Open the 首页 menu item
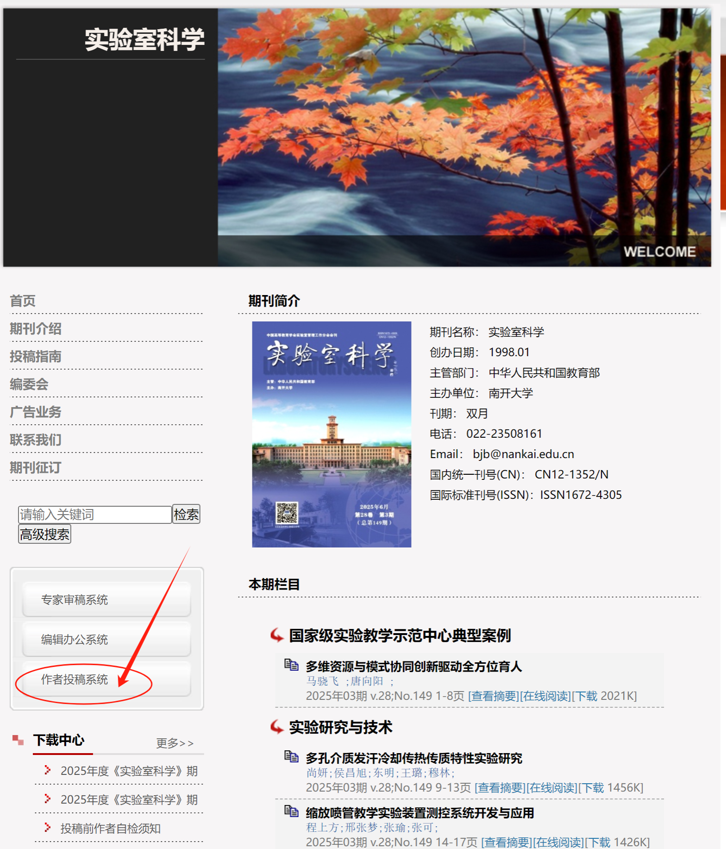726x849 pixels. (23, 301)
